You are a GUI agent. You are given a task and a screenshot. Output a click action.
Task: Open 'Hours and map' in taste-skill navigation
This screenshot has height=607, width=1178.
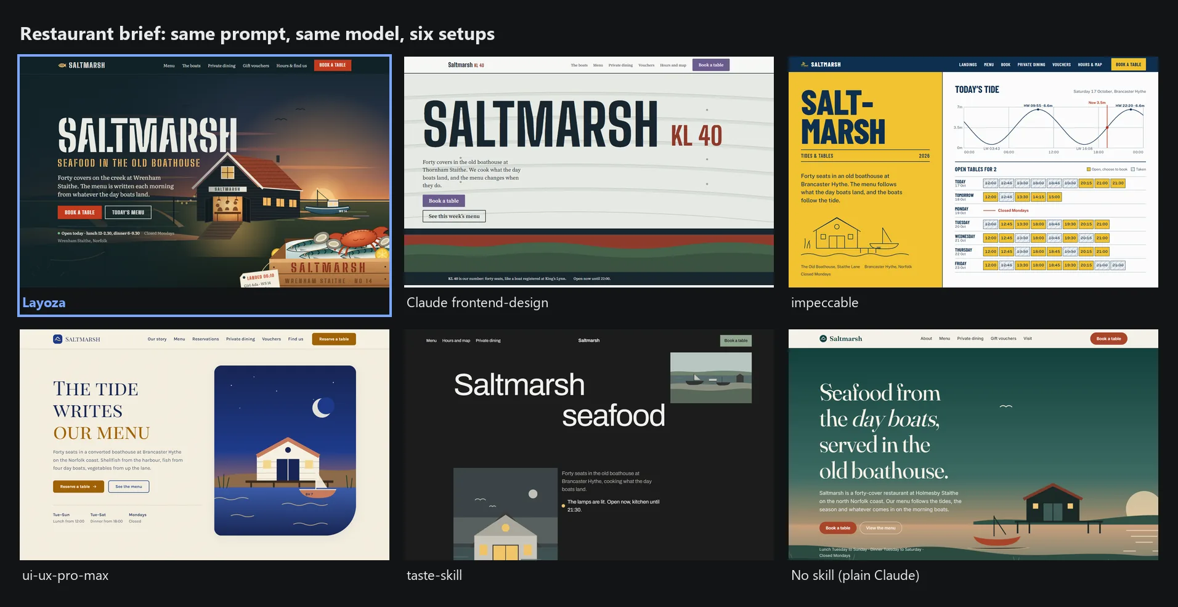456,340
